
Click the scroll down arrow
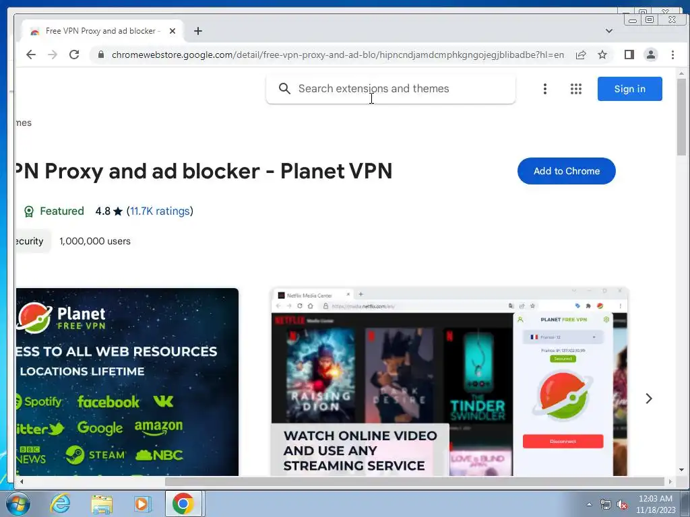coord(681,470)
